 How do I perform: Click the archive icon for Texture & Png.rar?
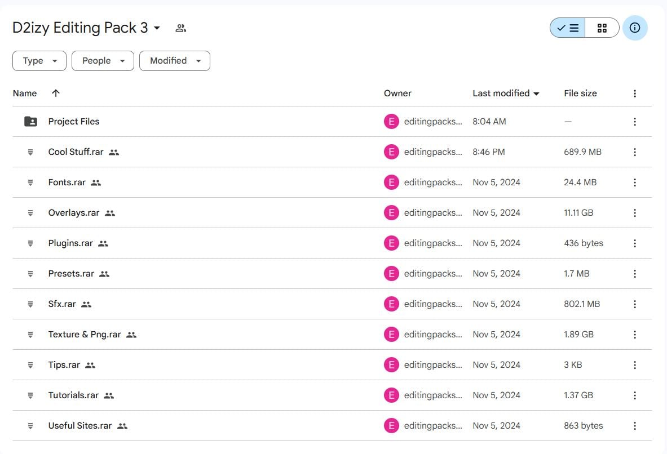[x=30, y=335]
